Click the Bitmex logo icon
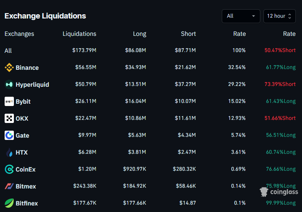Viewport: 302px width, 212px height. [9, 186]
